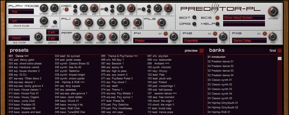The width and height of the screenshot is (289, 115).
Task: Open the Play Mode Arp dropdown
Action: click(x=21, y=11)
